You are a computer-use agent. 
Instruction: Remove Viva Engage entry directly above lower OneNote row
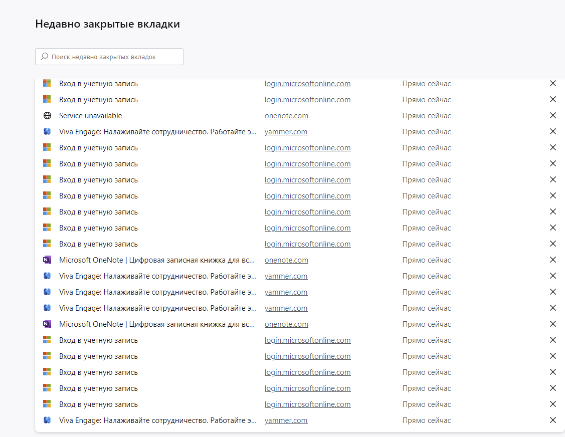click(553, 308)
